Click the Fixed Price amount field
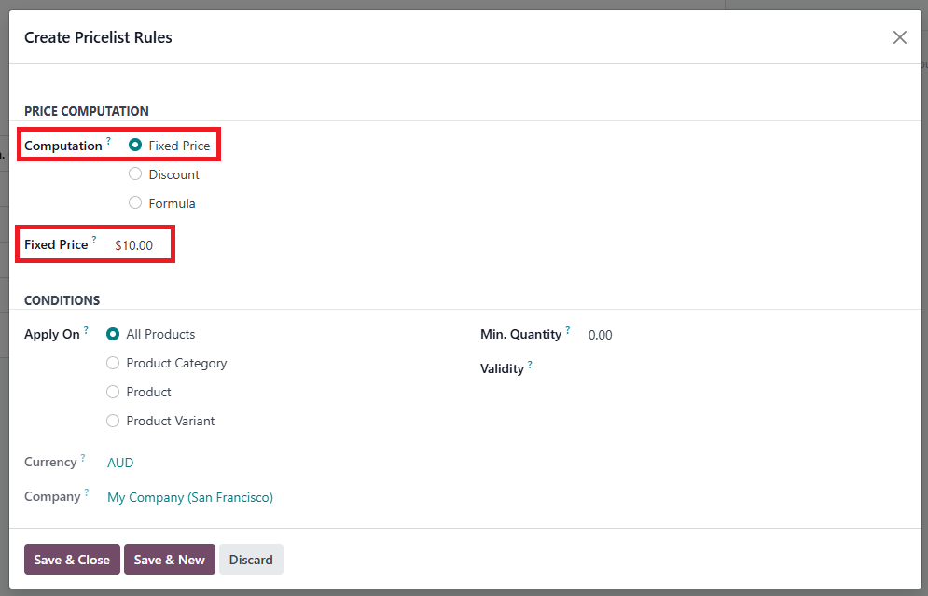The image size is (928, 596). pos(134,245)
